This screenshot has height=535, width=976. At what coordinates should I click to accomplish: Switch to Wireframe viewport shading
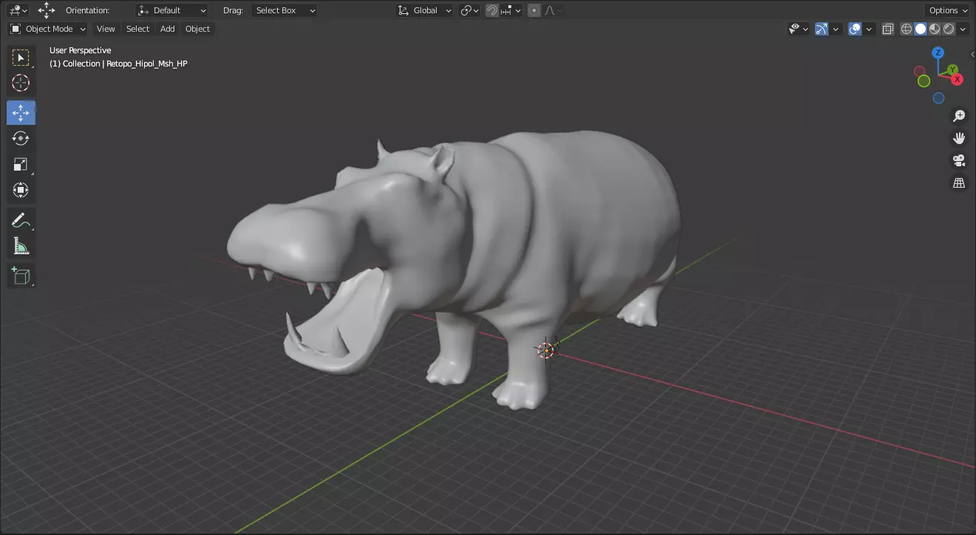pos(906,29)
